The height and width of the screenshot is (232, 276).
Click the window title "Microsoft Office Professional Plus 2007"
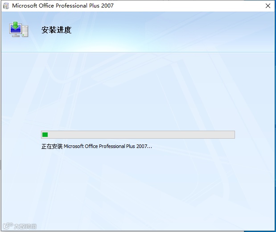(x=63, y=6)
